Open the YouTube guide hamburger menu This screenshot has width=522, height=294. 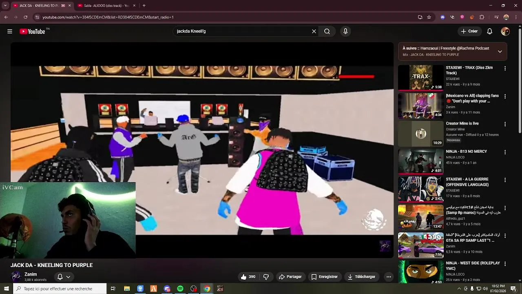(10, 31)
